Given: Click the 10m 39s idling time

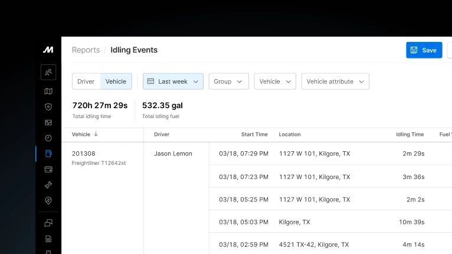Looking at the screenshot, I should 412,222.
